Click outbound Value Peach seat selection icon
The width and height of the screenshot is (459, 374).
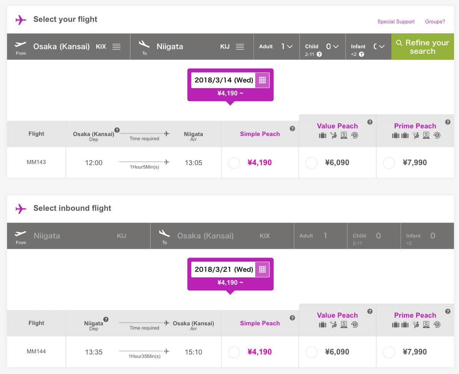(334, 135)
